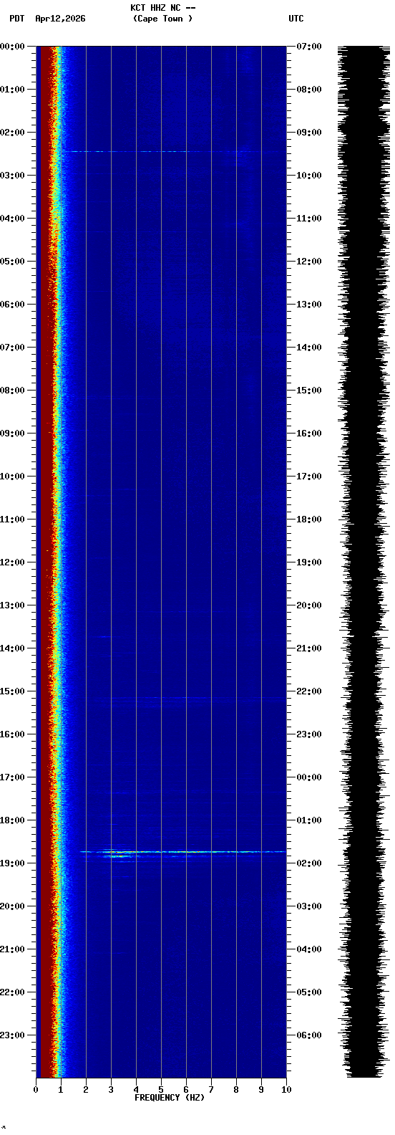The image size is (395, 1135).
Task: Click the 06:00 PDT time label
Action: 12,305
